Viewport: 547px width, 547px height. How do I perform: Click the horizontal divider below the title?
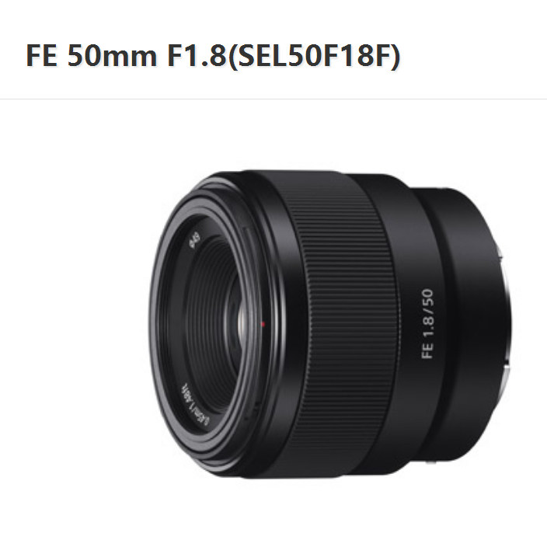click(273, 99)
